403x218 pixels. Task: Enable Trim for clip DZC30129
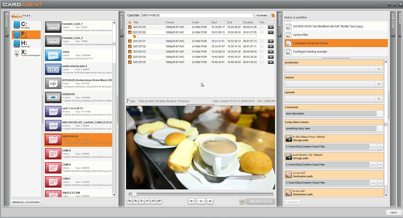[261, 27]
